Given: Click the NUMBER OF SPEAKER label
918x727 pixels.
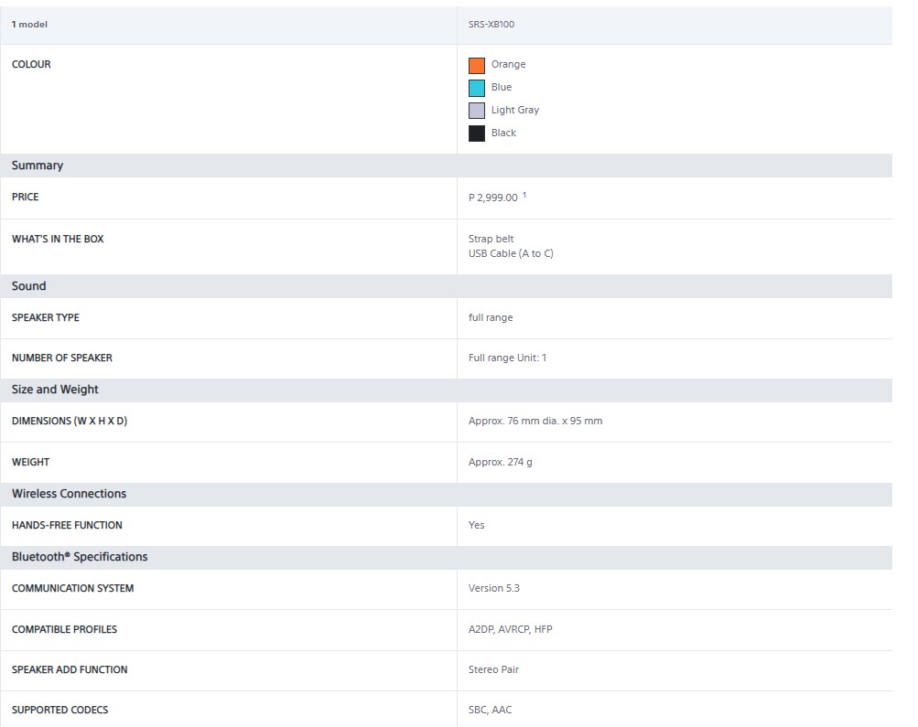Looking at the screenshot, I should click(61, 358).
